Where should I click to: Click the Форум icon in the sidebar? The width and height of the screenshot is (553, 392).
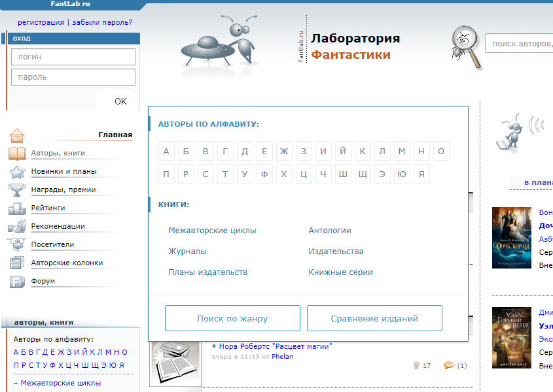(17, 282)
